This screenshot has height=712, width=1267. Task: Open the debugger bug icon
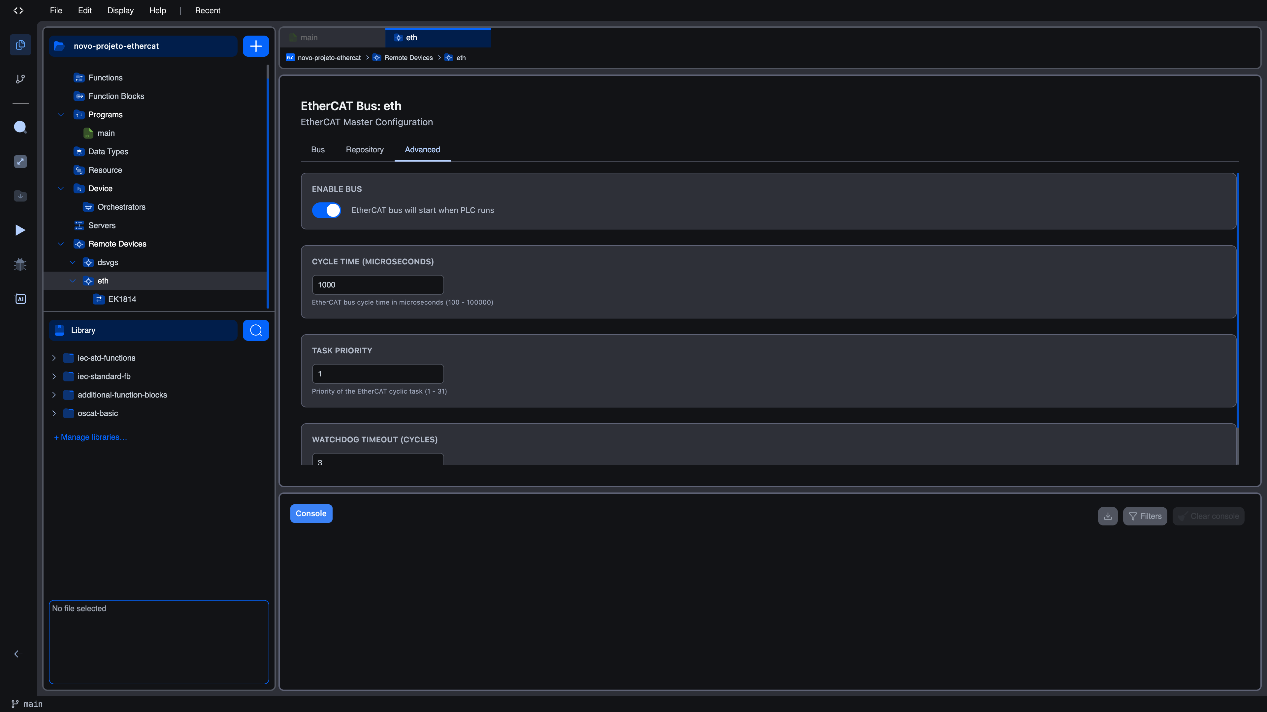coord(20,264)
